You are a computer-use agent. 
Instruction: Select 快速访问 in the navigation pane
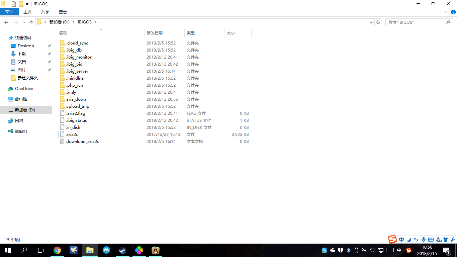point(23,38)
